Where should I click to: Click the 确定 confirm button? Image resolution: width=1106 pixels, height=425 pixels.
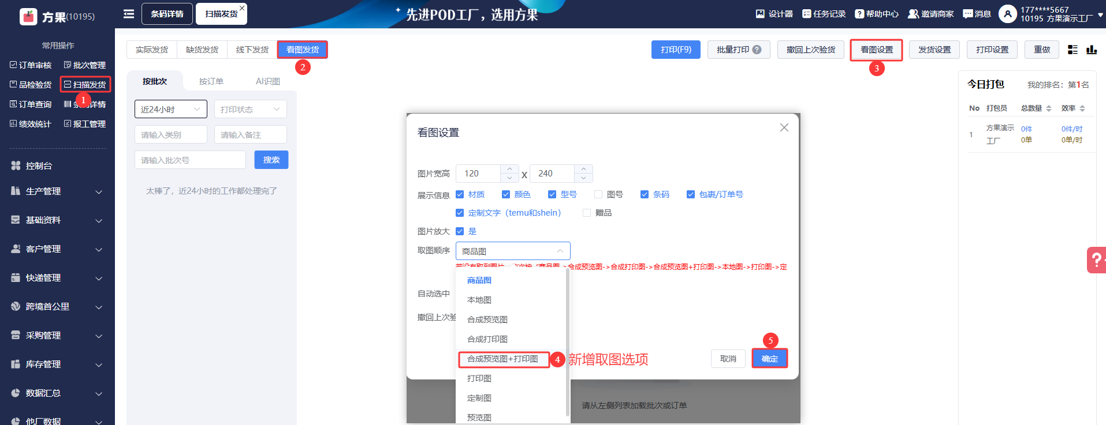point(769,359)
